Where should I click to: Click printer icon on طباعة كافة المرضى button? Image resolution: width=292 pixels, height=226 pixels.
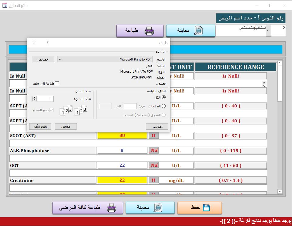point(111,208)
